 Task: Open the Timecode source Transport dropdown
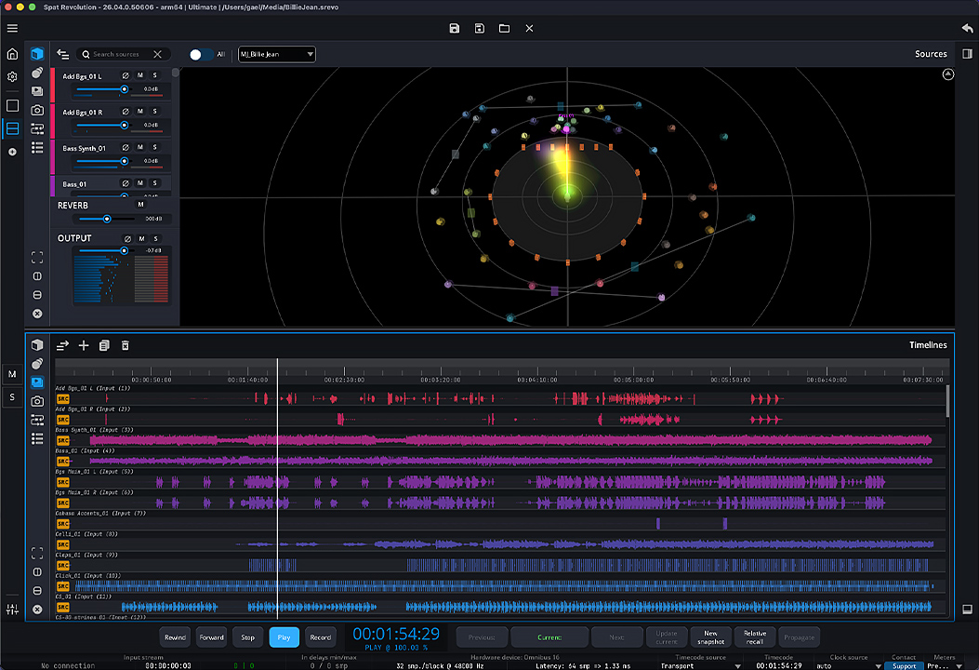[x=699, y=665]
